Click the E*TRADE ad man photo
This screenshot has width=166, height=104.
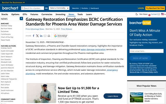[41, 93]
